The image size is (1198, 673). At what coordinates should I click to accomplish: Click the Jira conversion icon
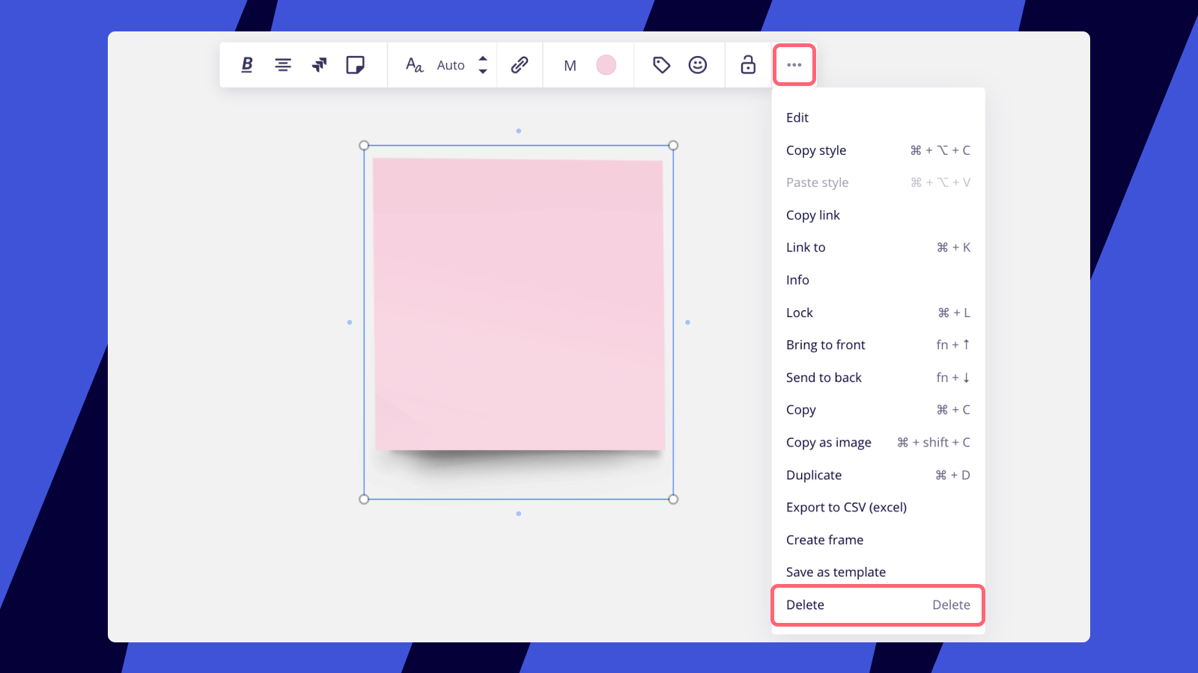coord(320,65)
